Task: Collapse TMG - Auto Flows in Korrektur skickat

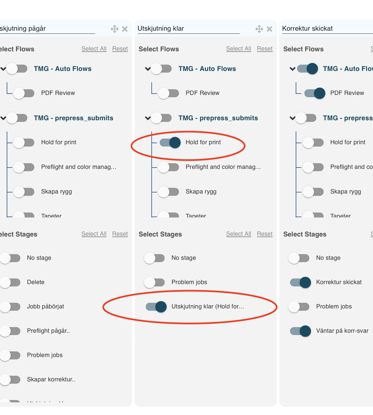Action: click(292, 69)
